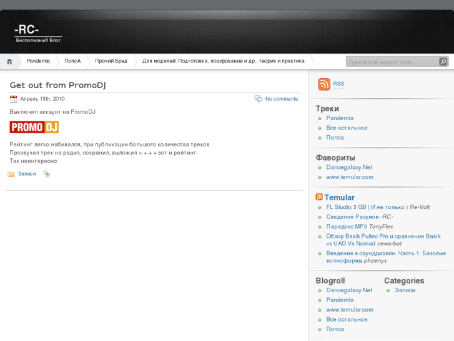Open the FL Studio 3 GB feed item

click(x=367, y=207)
